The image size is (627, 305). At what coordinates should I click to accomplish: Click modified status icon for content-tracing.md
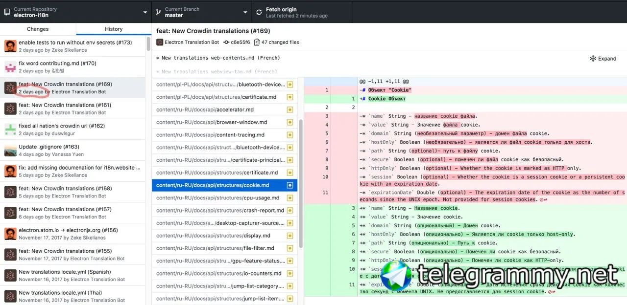coord(290,135)
